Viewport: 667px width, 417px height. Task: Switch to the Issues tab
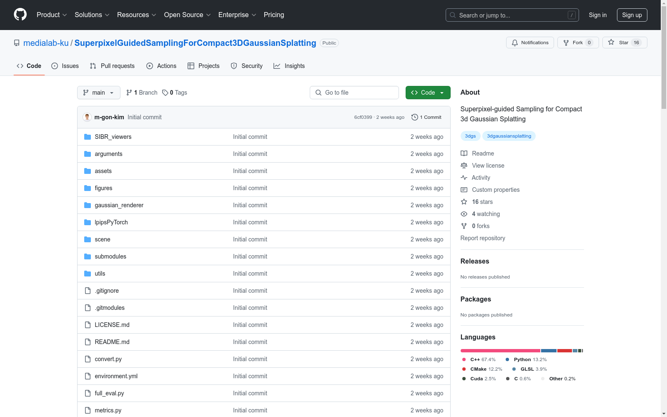[65, 66]
